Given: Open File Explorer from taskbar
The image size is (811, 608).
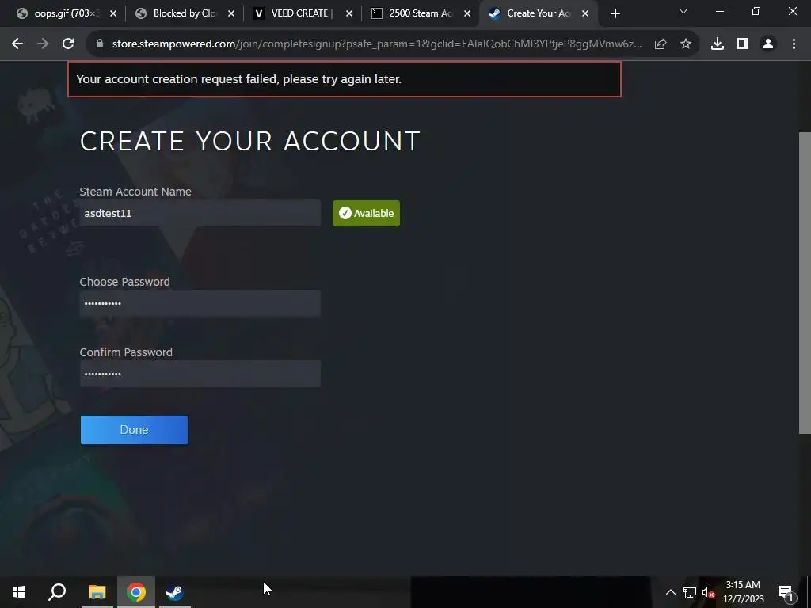Looking at the screenshot, I should (x=97, y=592).
